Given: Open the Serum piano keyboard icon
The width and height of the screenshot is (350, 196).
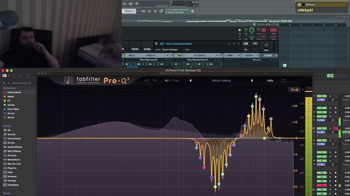Looking at the screenshot, I should [246, 44].
